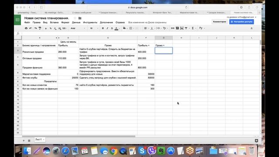
Task: Open the Справка menu
Action: 120,22
